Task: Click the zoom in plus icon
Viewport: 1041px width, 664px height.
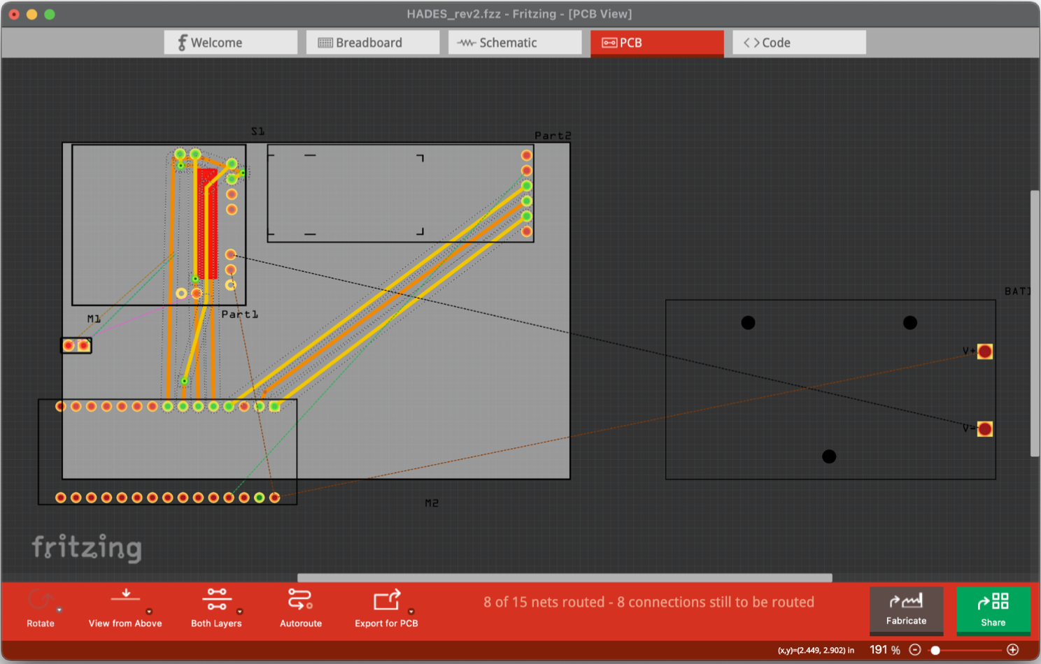Action: (1012, 650)
